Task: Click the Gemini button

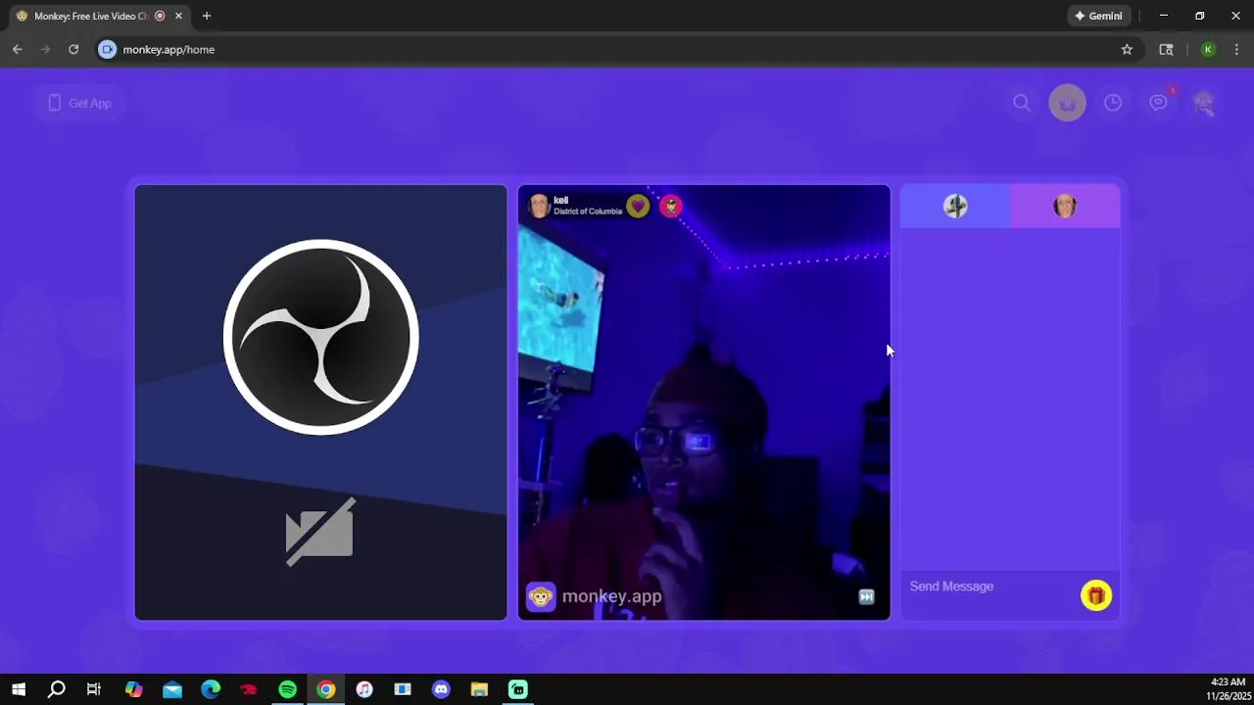Action: pyautogui.click(x=1098, y=16)
